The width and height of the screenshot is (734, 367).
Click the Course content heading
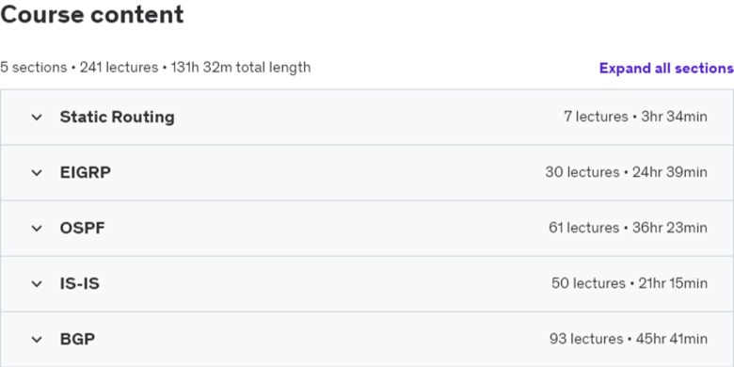point(92,14)
